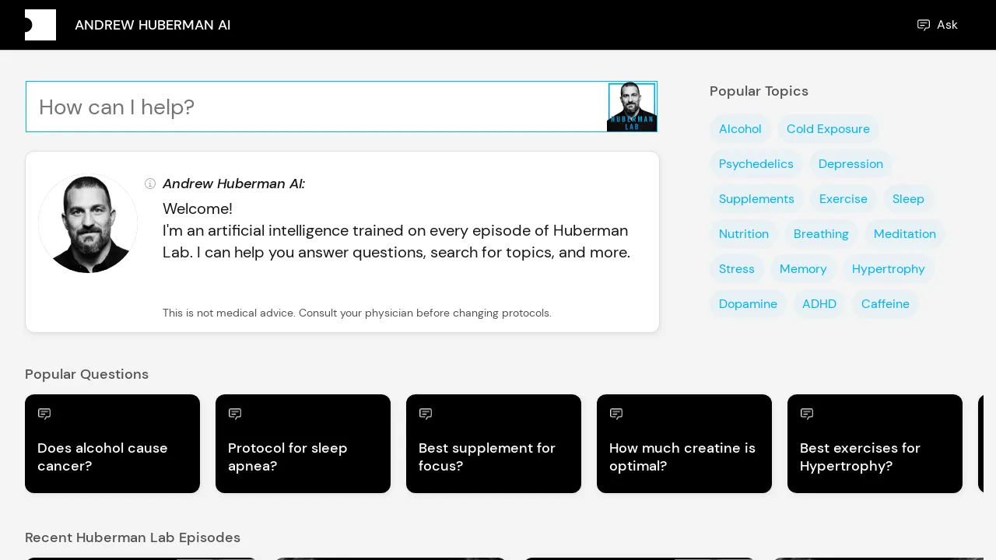Click chat icon on sleep apnea card
The height and width of the screenshot is (560, 996).
point(235,414)
